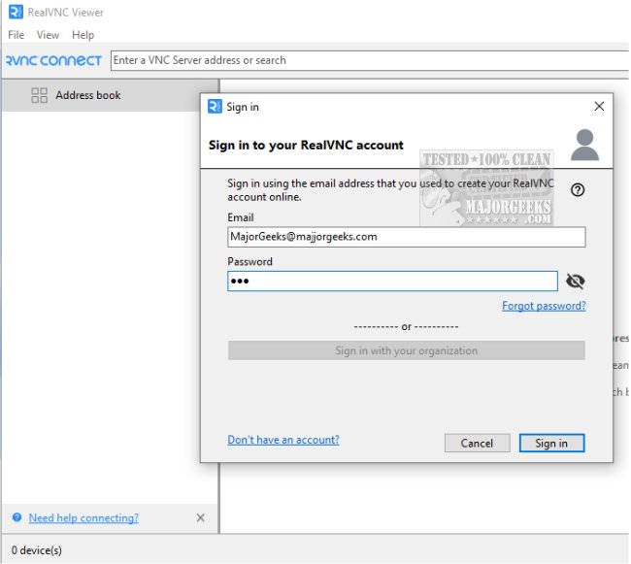Open the File menu
The width and height of the screenshot is (631, 564).
coord(17,35)
